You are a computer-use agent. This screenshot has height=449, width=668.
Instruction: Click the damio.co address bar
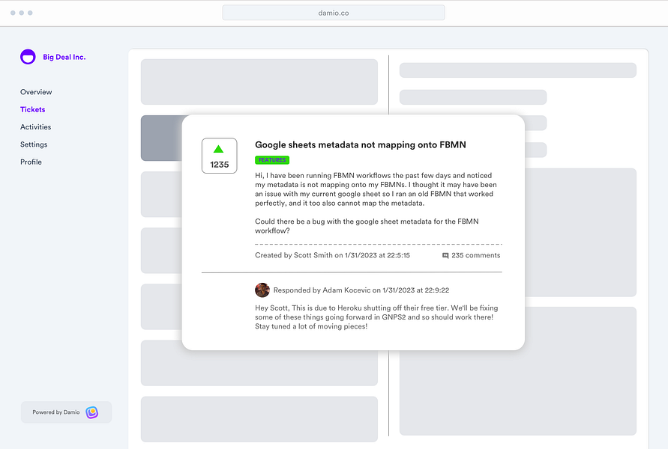pyautogui.click(x=334, y=13)
